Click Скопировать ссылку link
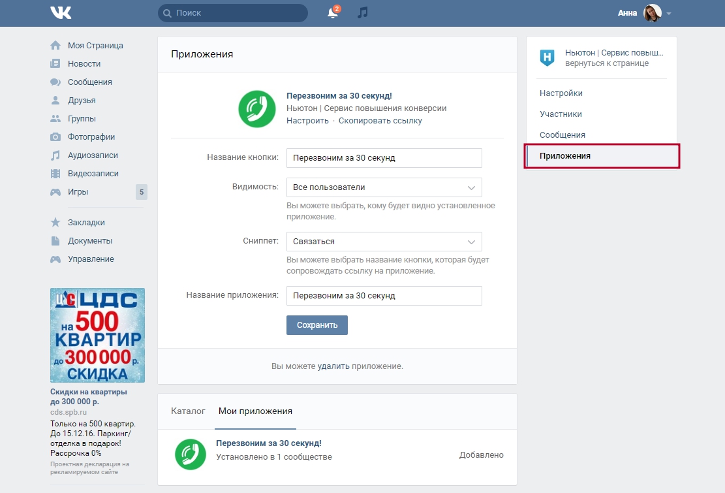Image resolution: width=725 pixels, height=493 pixels. pyautogui.click(x=380, y=121)
